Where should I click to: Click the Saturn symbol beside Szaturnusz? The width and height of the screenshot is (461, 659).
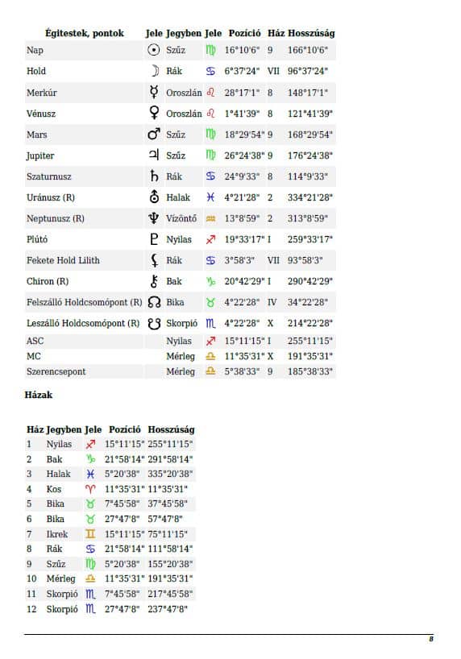click(x=154, y=176)
